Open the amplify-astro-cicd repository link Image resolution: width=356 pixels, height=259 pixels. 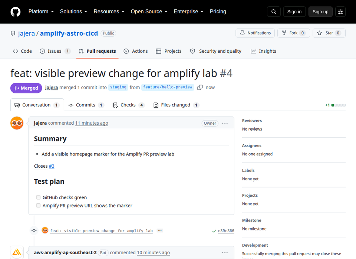(69, 33)
